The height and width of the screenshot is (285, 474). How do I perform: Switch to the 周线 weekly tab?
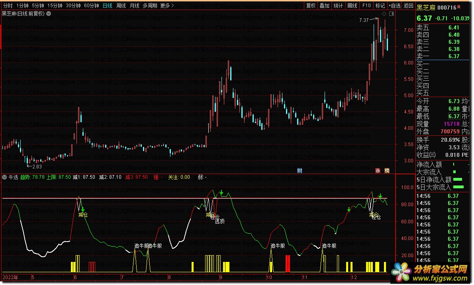pos(121,6)
